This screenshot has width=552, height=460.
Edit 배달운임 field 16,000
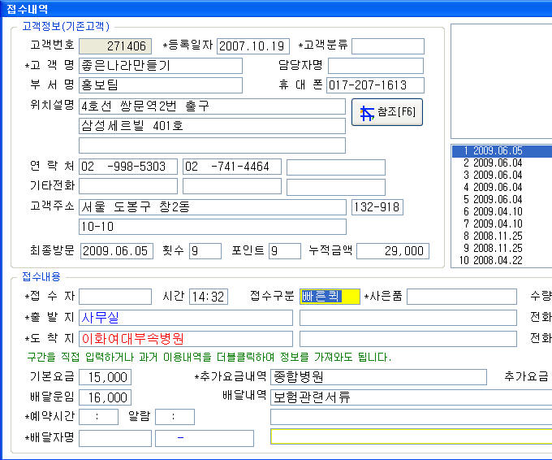click(105, 397)
